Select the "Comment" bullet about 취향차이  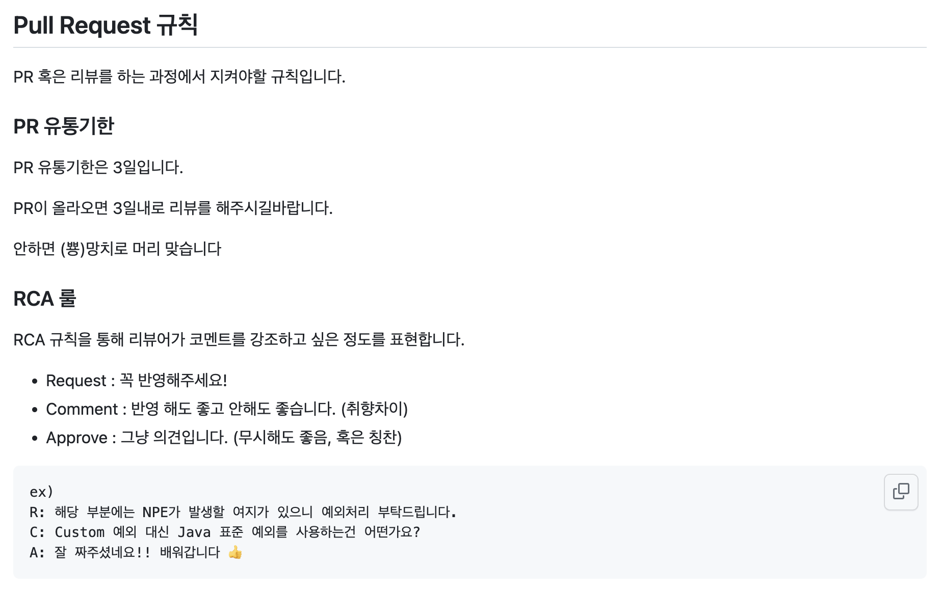tap(227, 409)
